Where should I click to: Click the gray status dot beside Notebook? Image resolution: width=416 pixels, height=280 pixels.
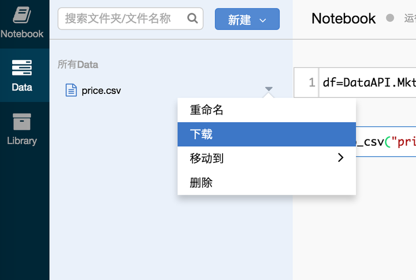[390, 18]
